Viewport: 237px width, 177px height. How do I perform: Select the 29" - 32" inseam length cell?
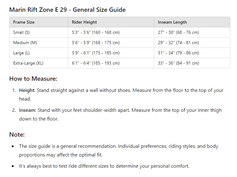[178, 43]
